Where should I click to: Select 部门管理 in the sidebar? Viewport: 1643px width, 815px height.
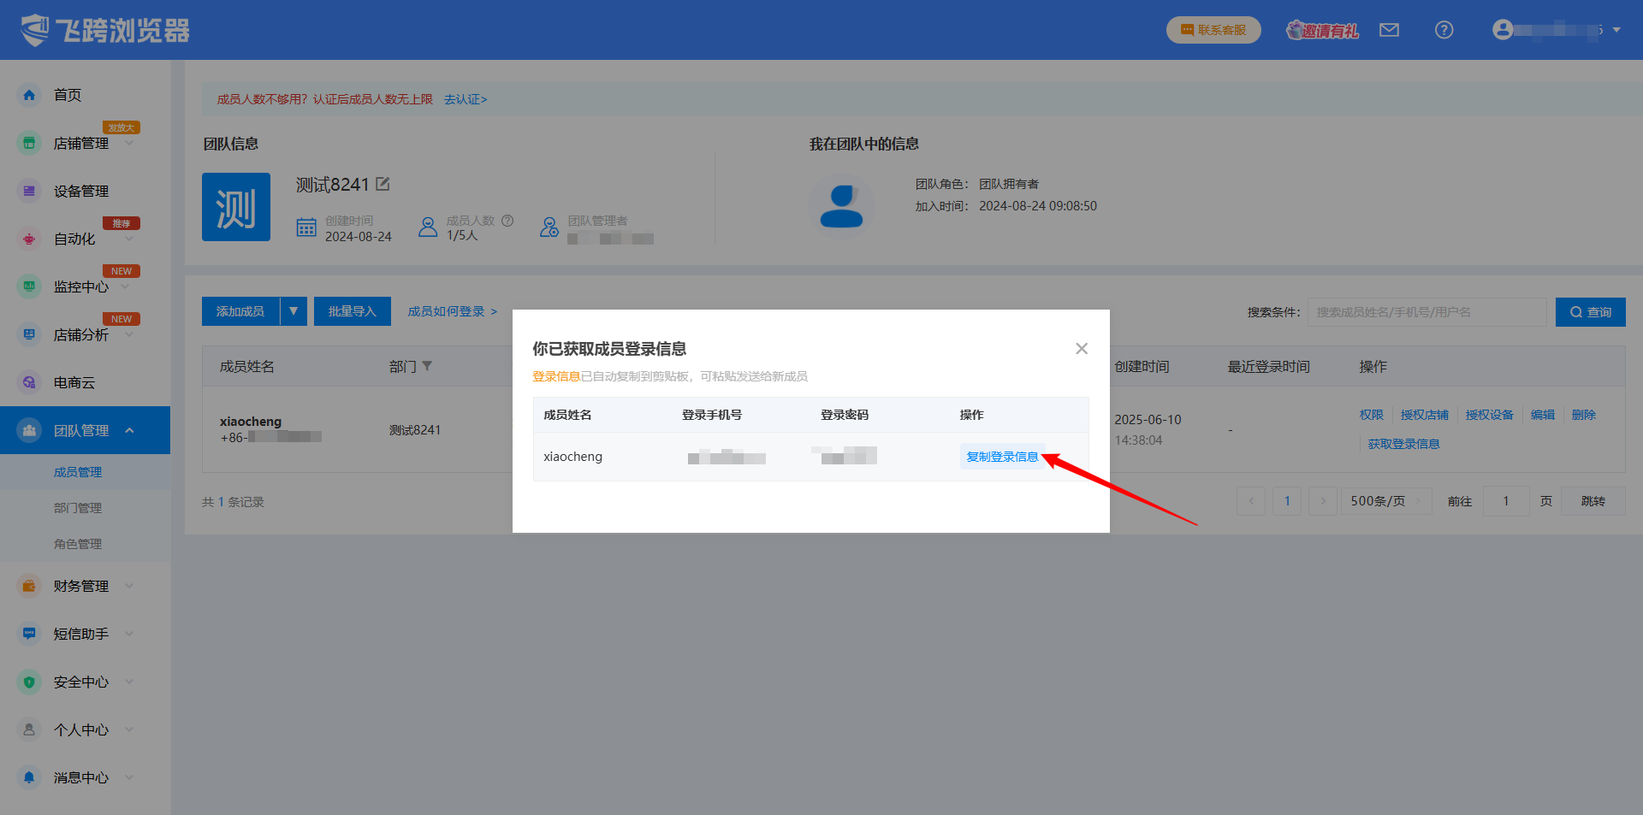pos(78,508)
